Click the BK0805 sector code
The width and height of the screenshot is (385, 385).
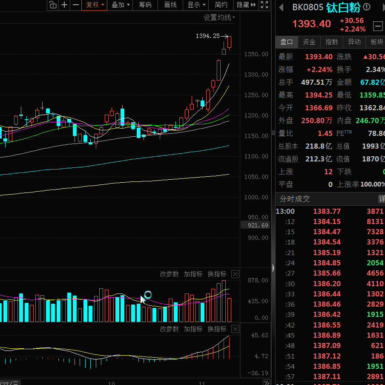[x=307, y=7]
